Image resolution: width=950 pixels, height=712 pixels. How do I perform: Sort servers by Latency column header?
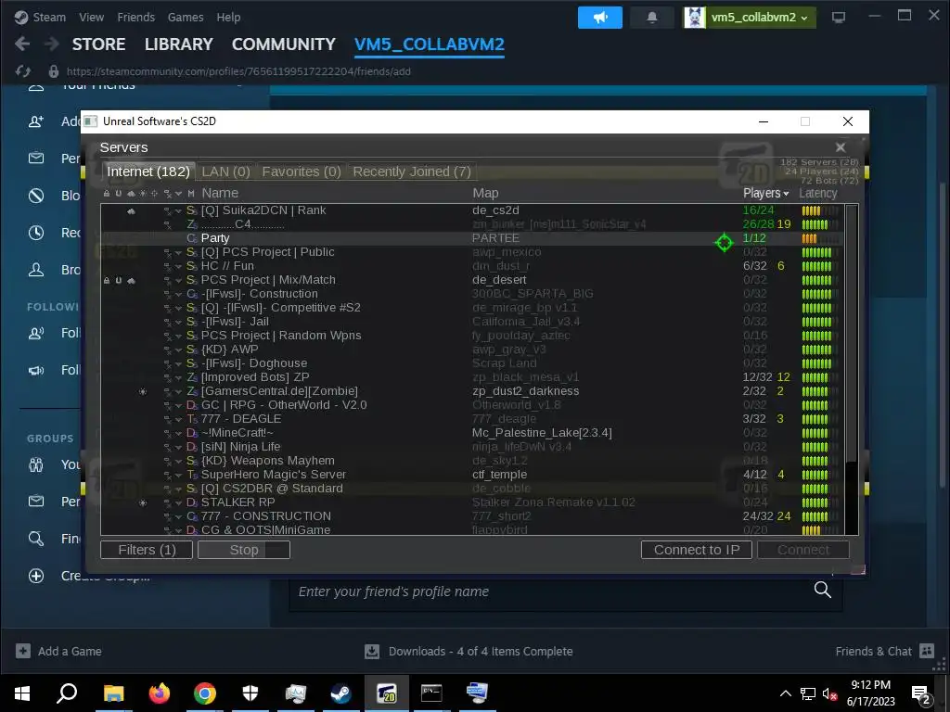click(x=818, y=193)
